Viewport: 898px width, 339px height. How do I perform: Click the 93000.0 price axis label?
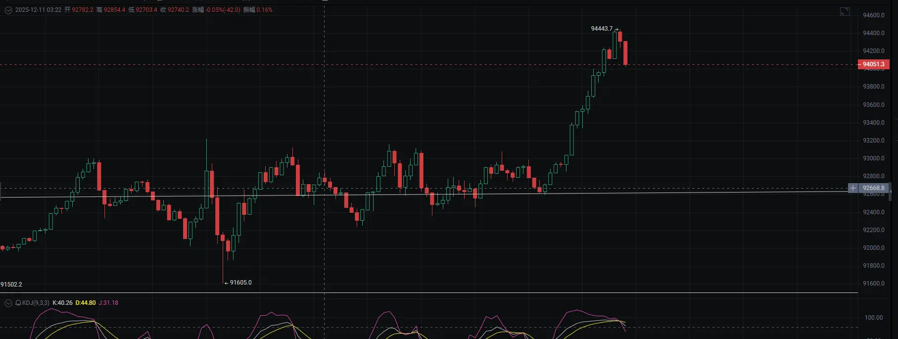coord(874,158)
